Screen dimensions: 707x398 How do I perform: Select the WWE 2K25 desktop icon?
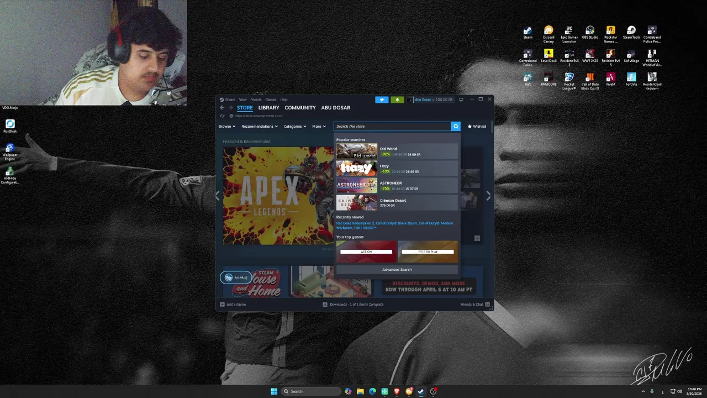590,56
